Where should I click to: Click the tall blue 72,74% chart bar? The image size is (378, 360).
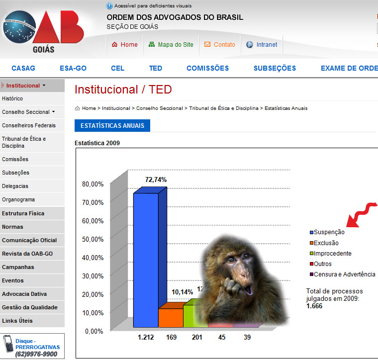[x=146, y=259]
